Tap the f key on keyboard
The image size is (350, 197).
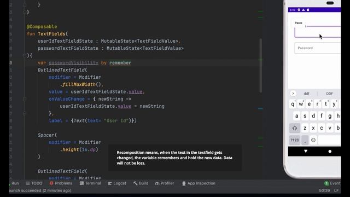point(322,116)
